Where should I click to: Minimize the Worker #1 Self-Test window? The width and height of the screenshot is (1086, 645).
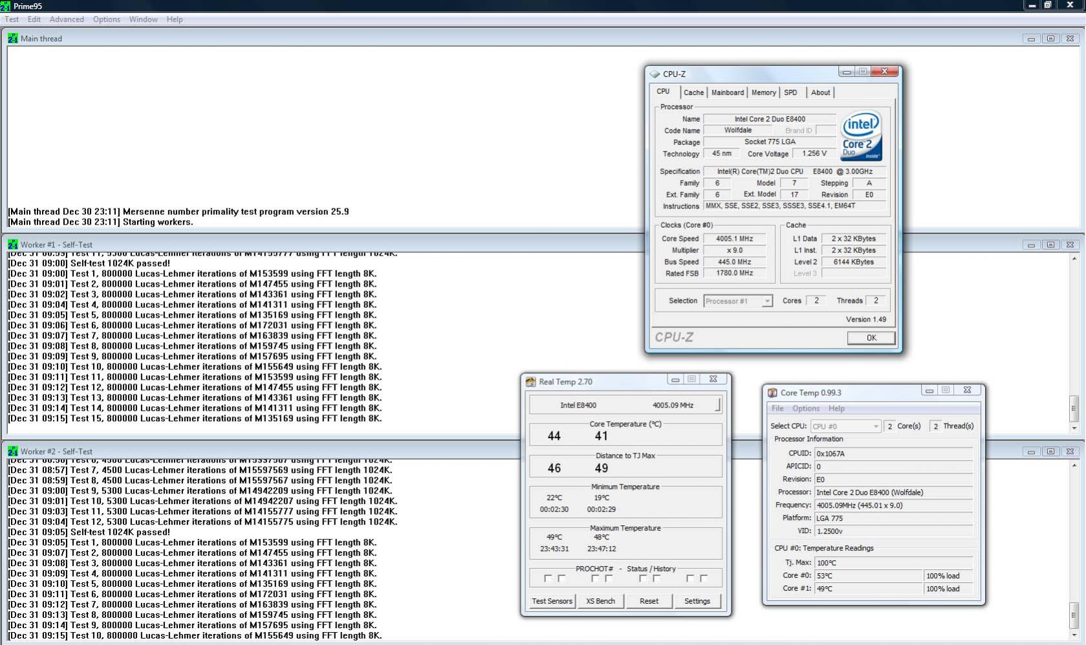click(x=1031, y=245)
